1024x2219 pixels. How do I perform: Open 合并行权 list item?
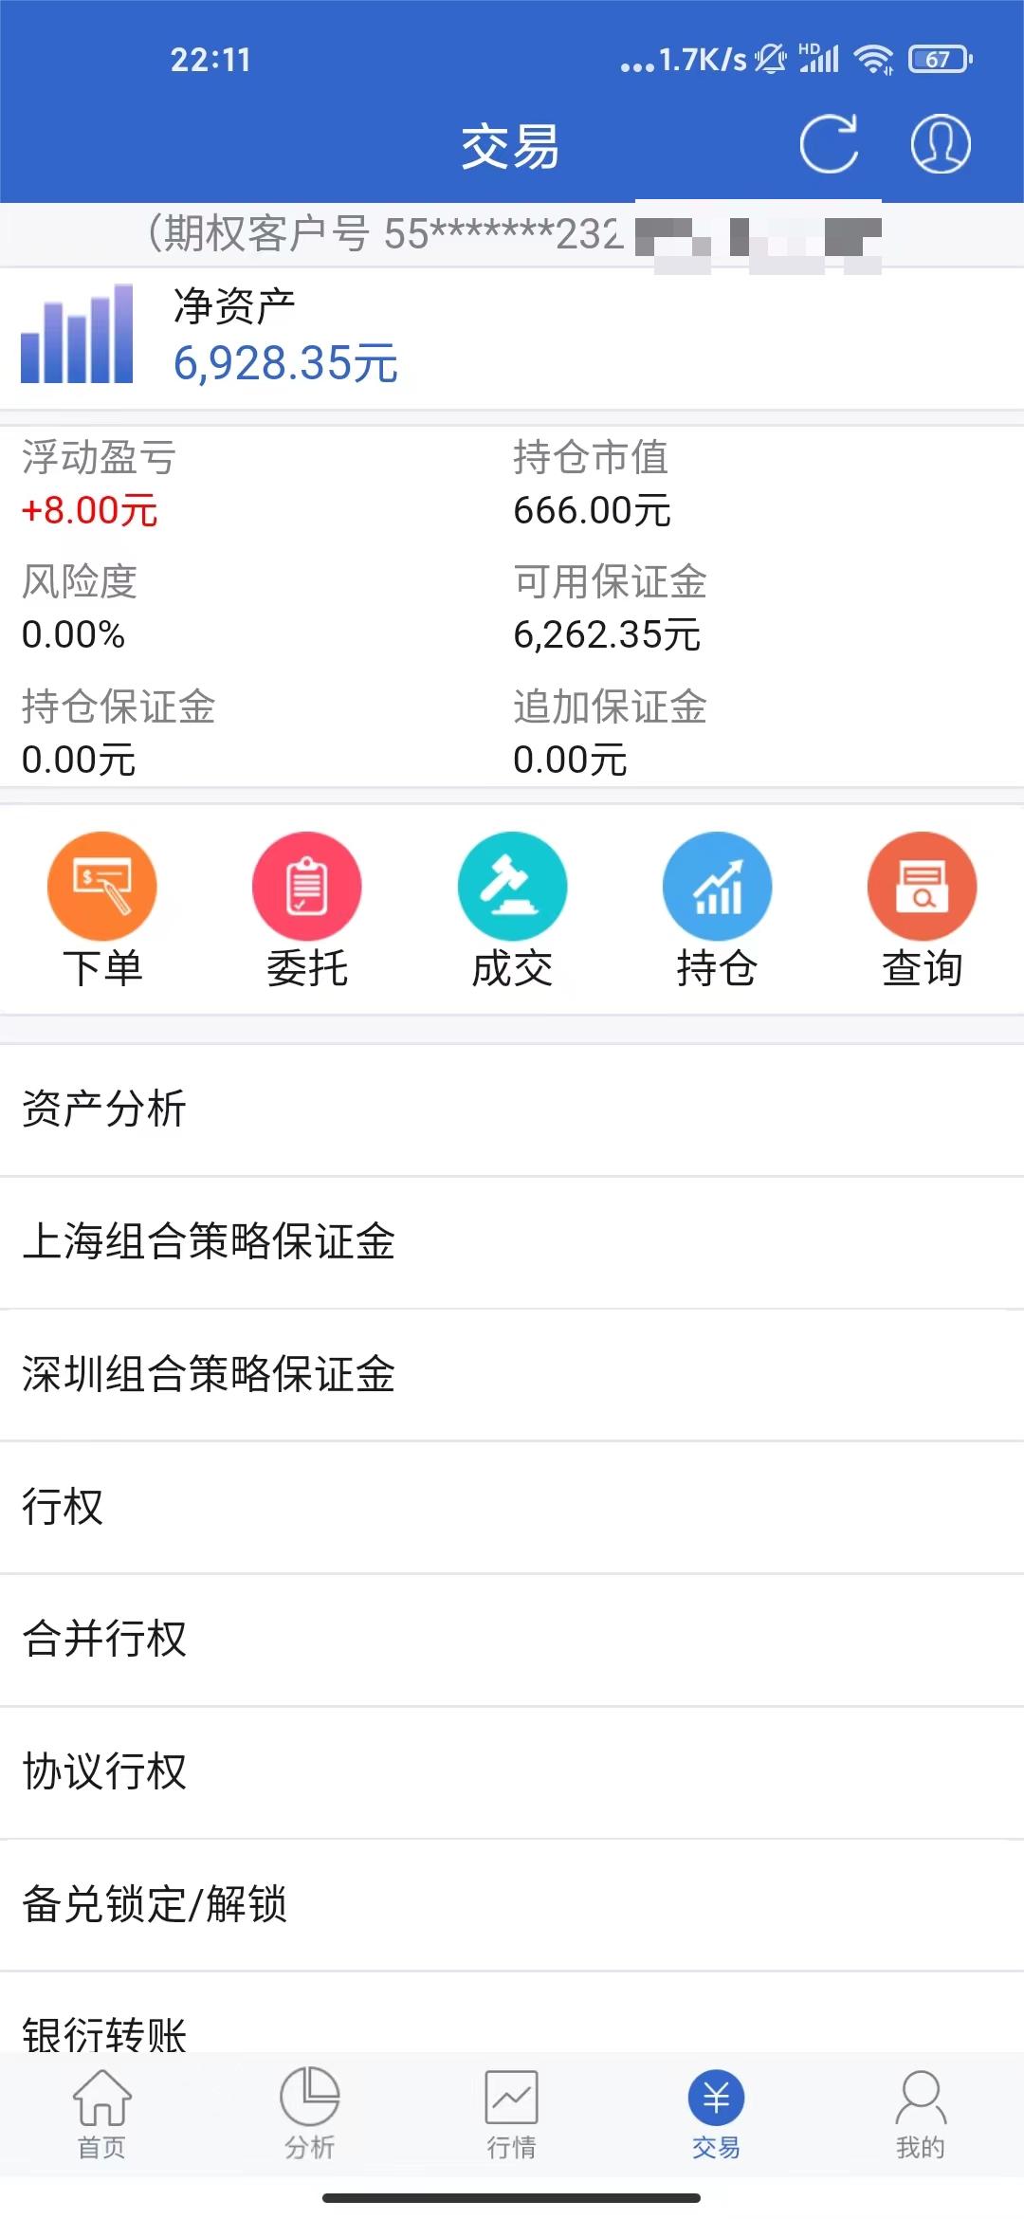512,1640
